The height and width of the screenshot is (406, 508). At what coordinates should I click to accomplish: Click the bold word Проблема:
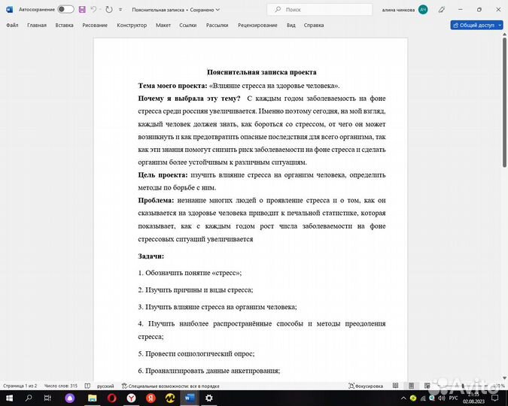click(x=156, y=201)
